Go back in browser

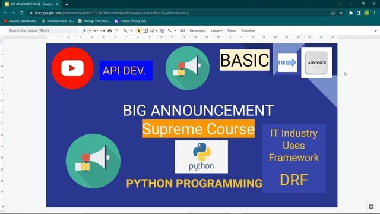5,13
